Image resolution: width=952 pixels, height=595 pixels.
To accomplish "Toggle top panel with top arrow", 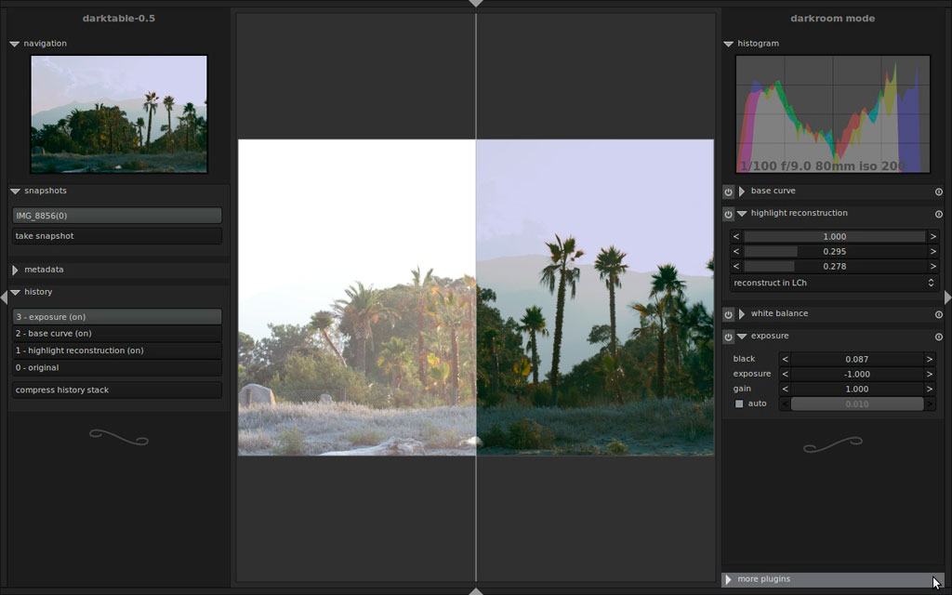I will tap(476, 4).
